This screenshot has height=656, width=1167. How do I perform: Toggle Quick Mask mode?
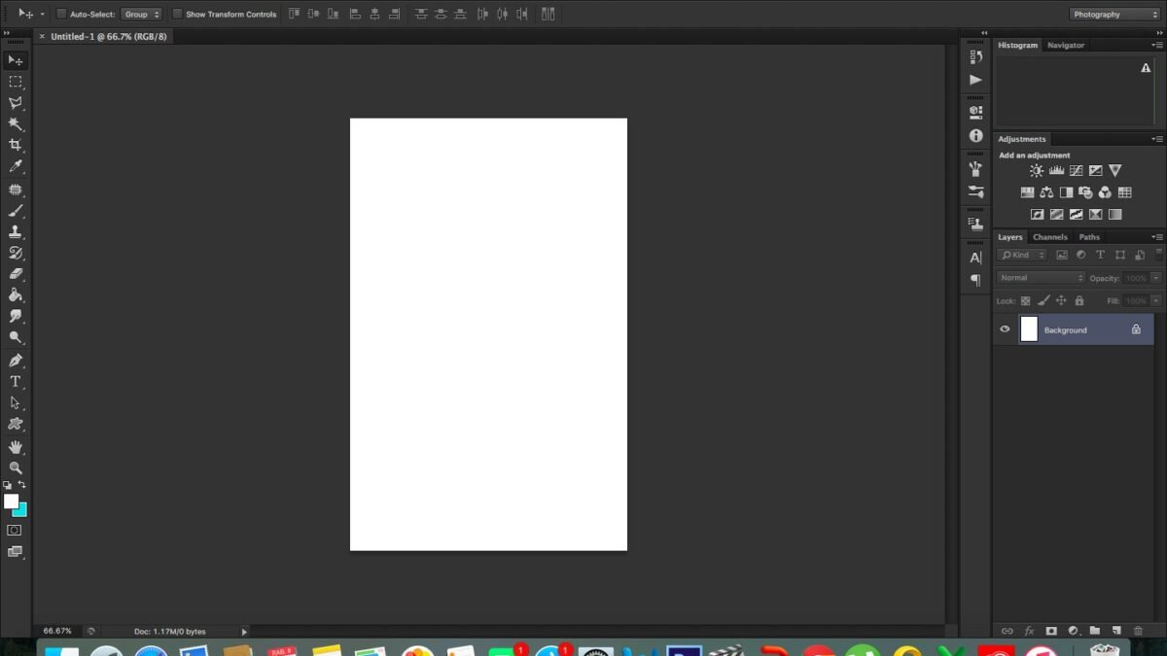click(15, 531)
